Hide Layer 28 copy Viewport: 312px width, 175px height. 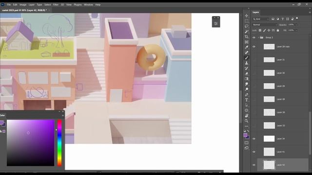pyautogui.click(x=254, y=47)
